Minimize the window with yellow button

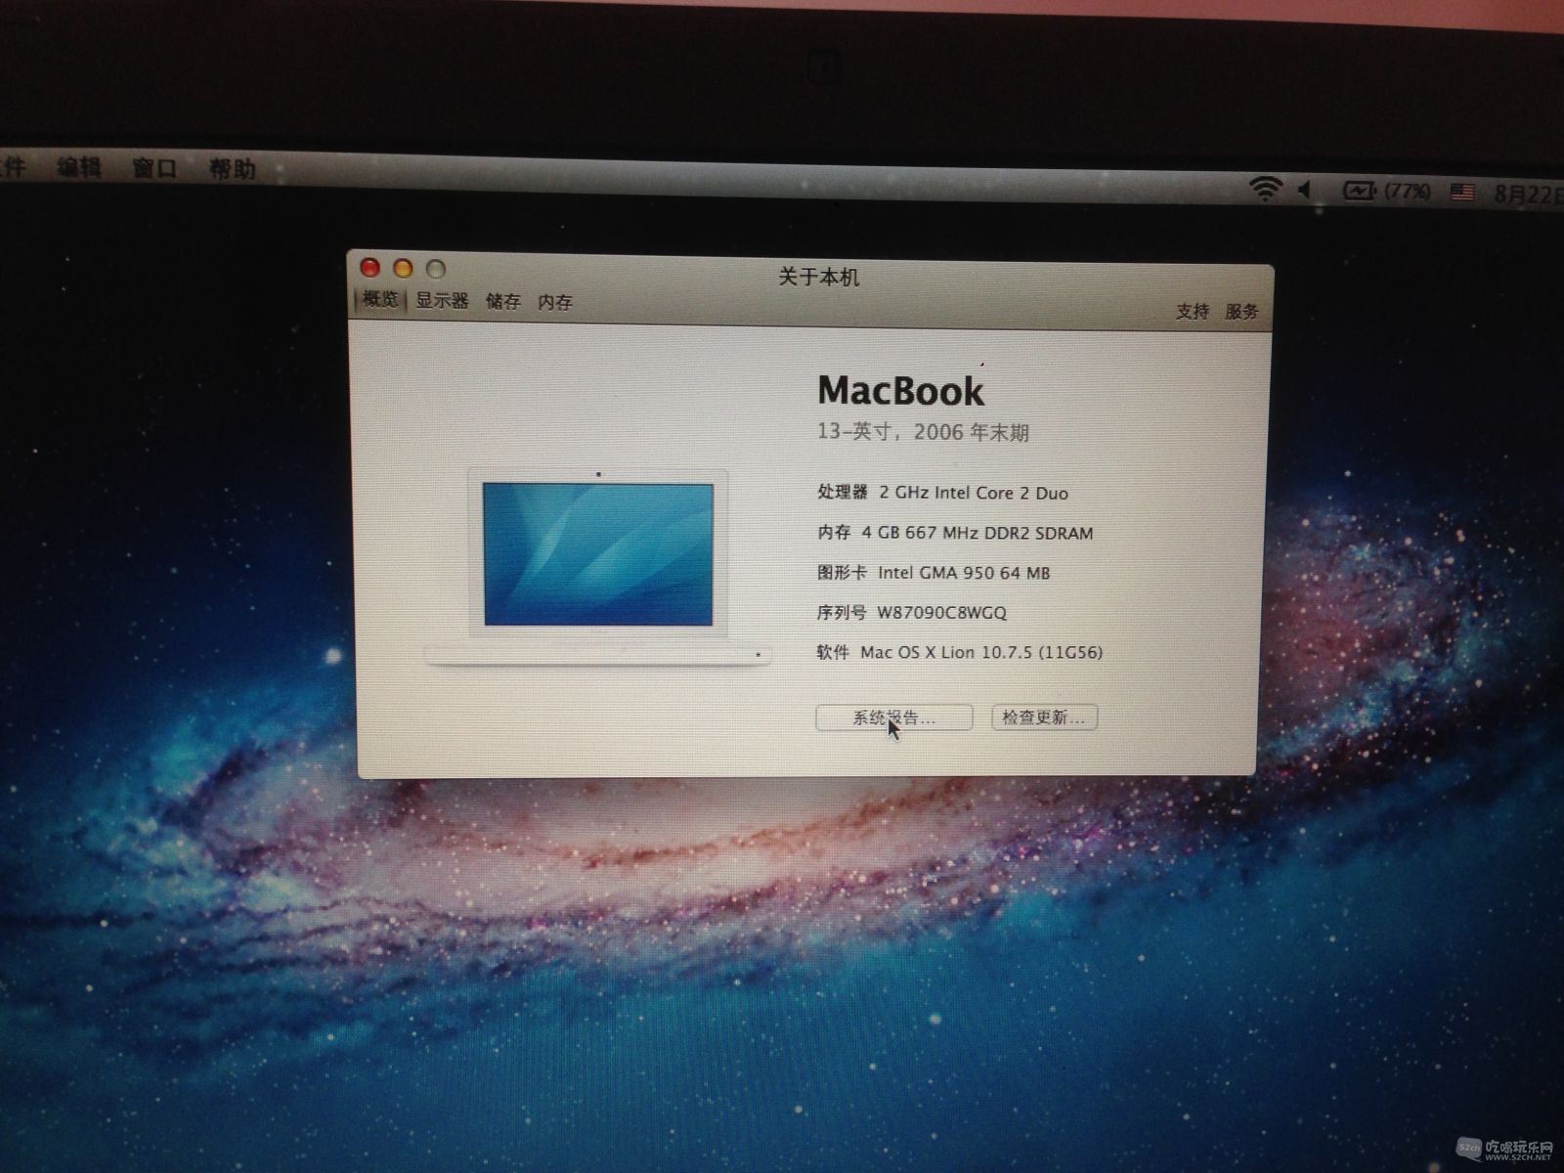coord(403,268)
